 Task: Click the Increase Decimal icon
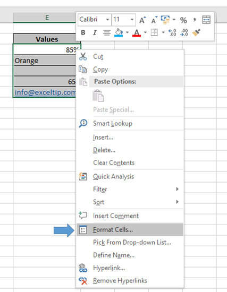coord(172,32)
